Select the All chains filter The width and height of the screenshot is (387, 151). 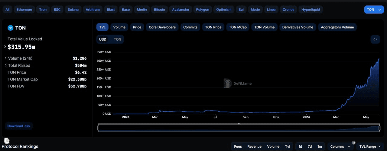click(x=7, y=10)
